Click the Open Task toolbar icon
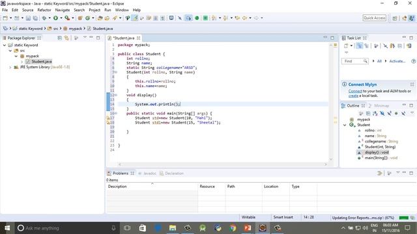 tap(107, 18)
